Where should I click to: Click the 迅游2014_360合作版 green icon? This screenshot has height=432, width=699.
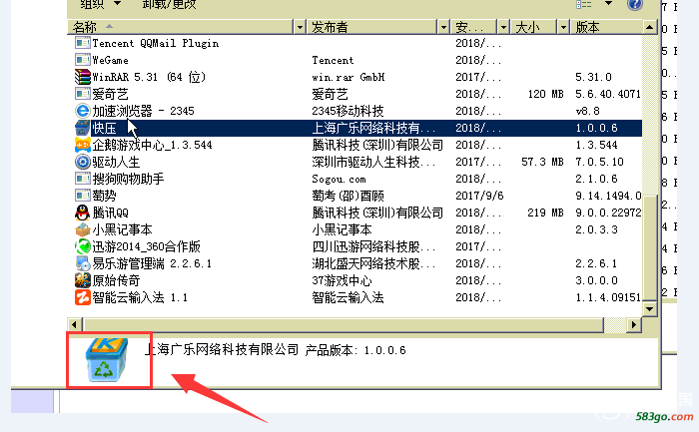[x=83, y=246]
